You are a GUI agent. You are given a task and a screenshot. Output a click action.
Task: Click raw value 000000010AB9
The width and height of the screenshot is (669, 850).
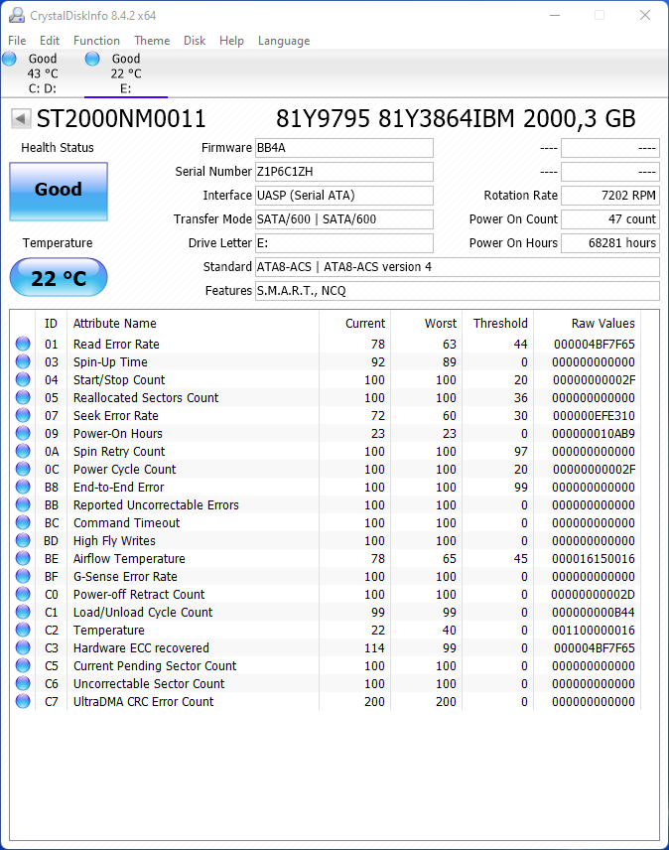pos(594,434)
